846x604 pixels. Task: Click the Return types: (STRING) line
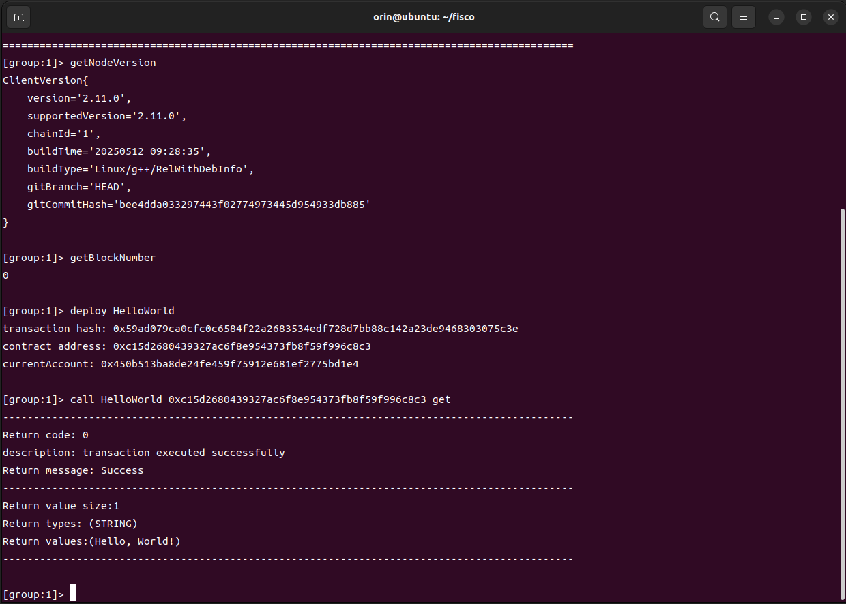pyautogui.click(x=70, y=524)
